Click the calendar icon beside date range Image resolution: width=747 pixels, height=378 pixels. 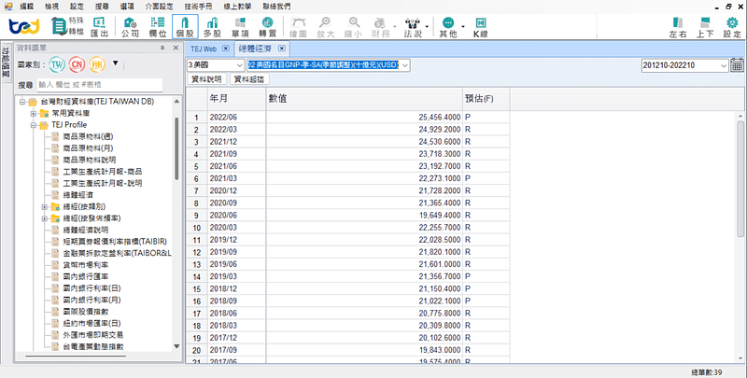click(x=737, y=65)
